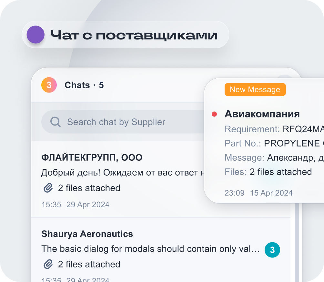Click the Chats · 5 header
The image size is (324, 282).
click(84, 85)
